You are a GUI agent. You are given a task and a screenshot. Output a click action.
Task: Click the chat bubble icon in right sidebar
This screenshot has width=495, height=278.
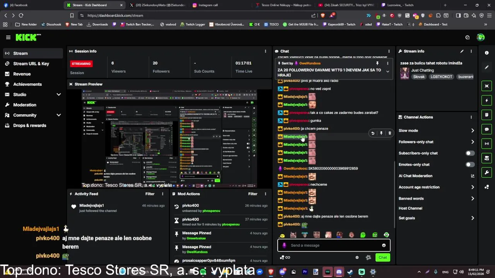(x=486, y=129)
